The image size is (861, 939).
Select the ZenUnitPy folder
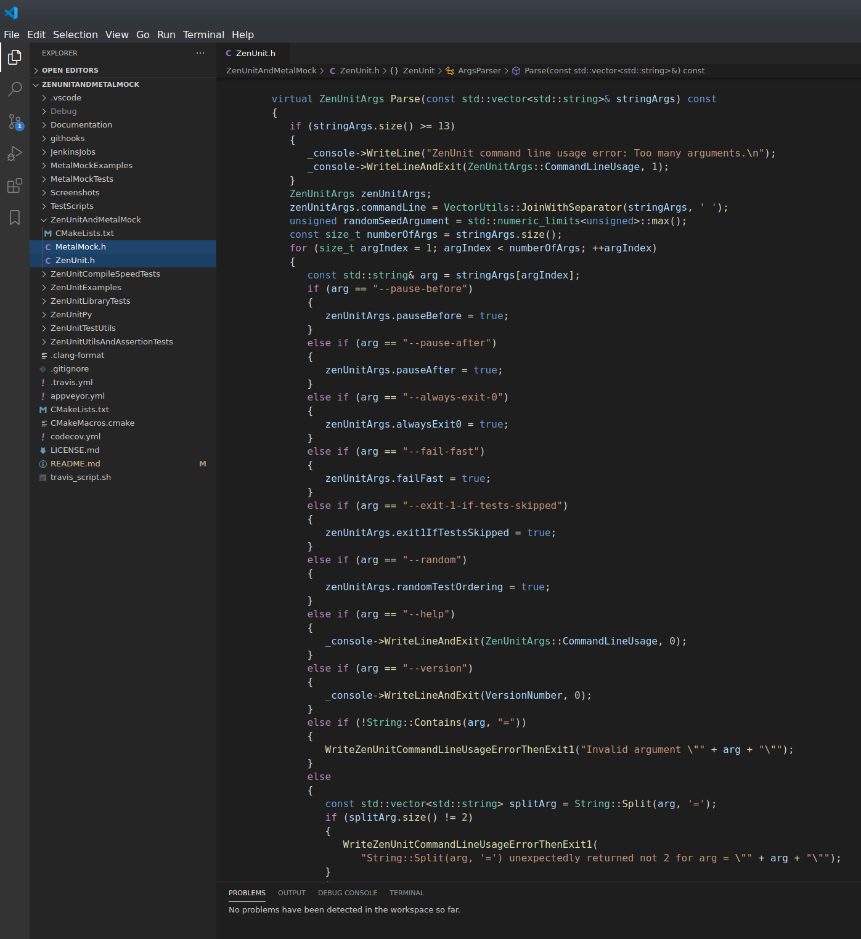point(123,315)
